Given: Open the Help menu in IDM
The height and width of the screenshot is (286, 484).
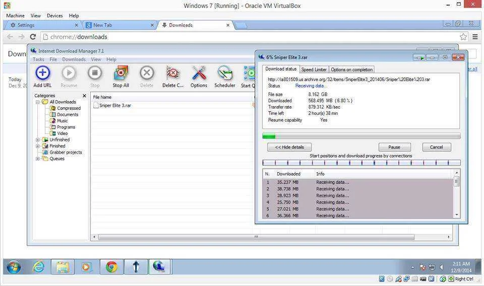Looking at the screenshot, I should (x=111, y=59).
